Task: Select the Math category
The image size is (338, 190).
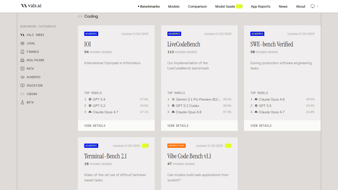Action: click(x=27, y=69)
